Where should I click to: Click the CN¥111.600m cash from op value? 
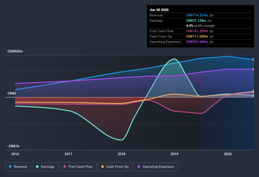(197, 36)
